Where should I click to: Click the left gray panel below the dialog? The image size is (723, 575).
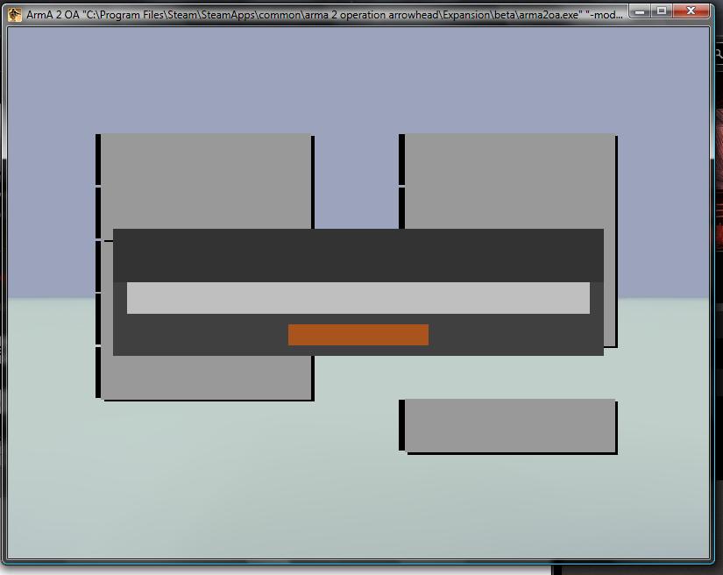pyautogui.click(x=206, y=377)
